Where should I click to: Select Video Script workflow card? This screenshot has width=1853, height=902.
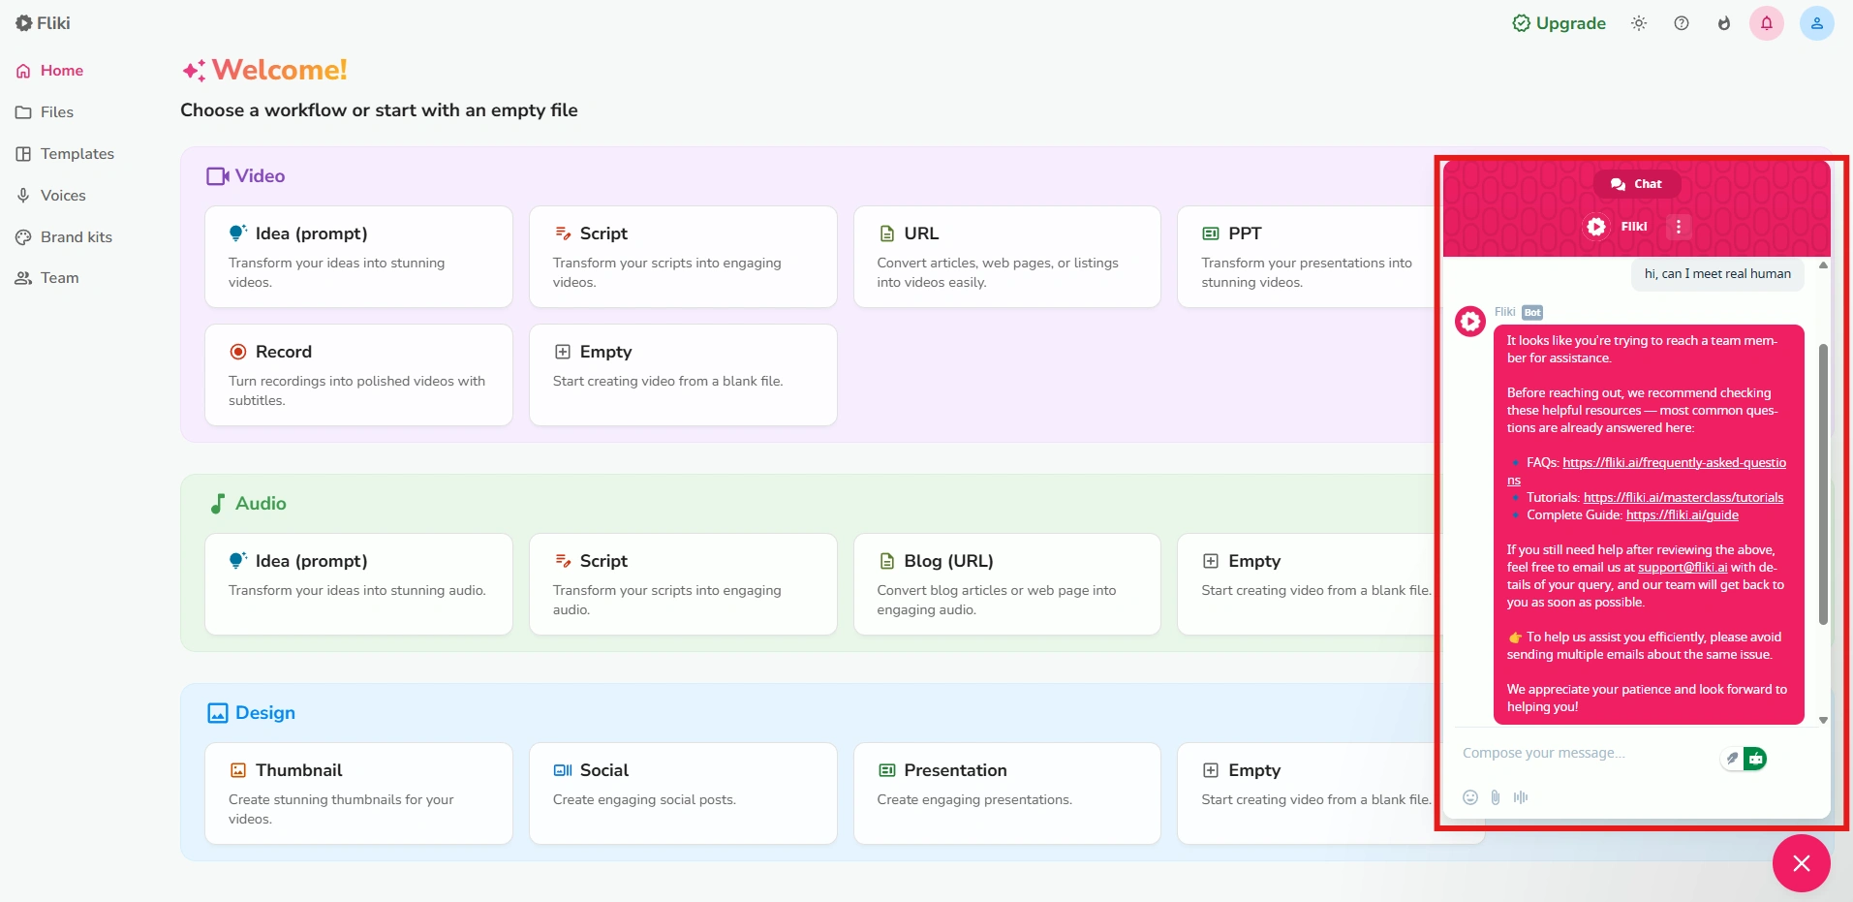click(x=683, y=257)
